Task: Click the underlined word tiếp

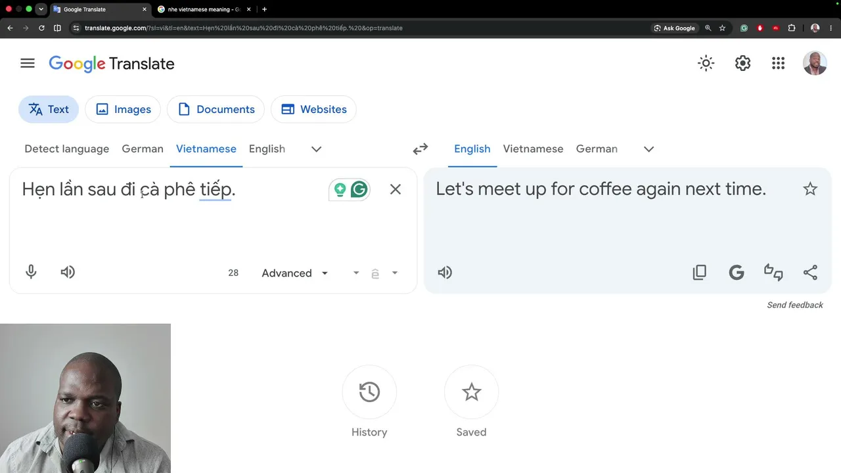Action: click(x=216, y=189)
